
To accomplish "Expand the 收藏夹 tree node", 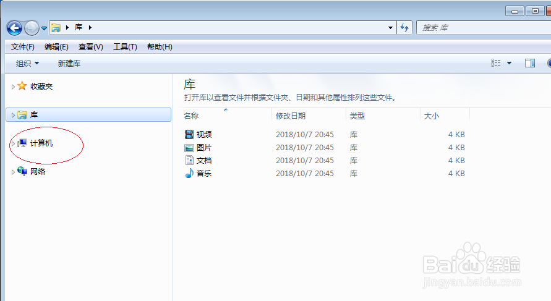I will pos(13,87).
